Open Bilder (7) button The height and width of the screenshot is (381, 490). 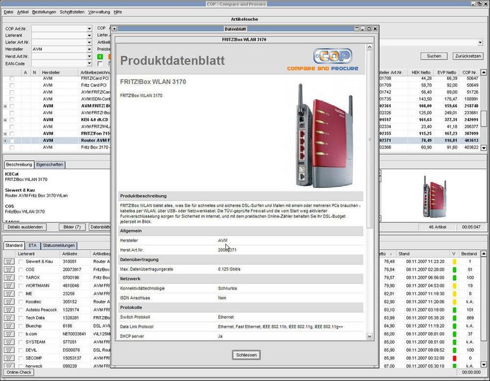click(x=72, y=227)
